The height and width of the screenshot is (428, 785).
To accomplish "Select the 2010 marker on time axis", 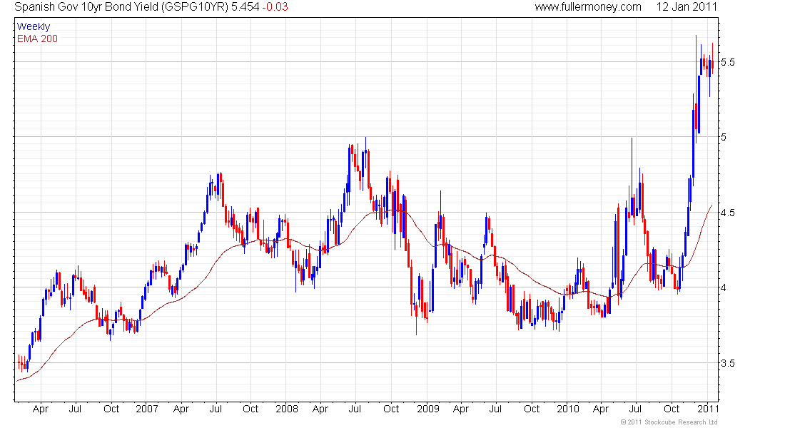I will (567, 409).
